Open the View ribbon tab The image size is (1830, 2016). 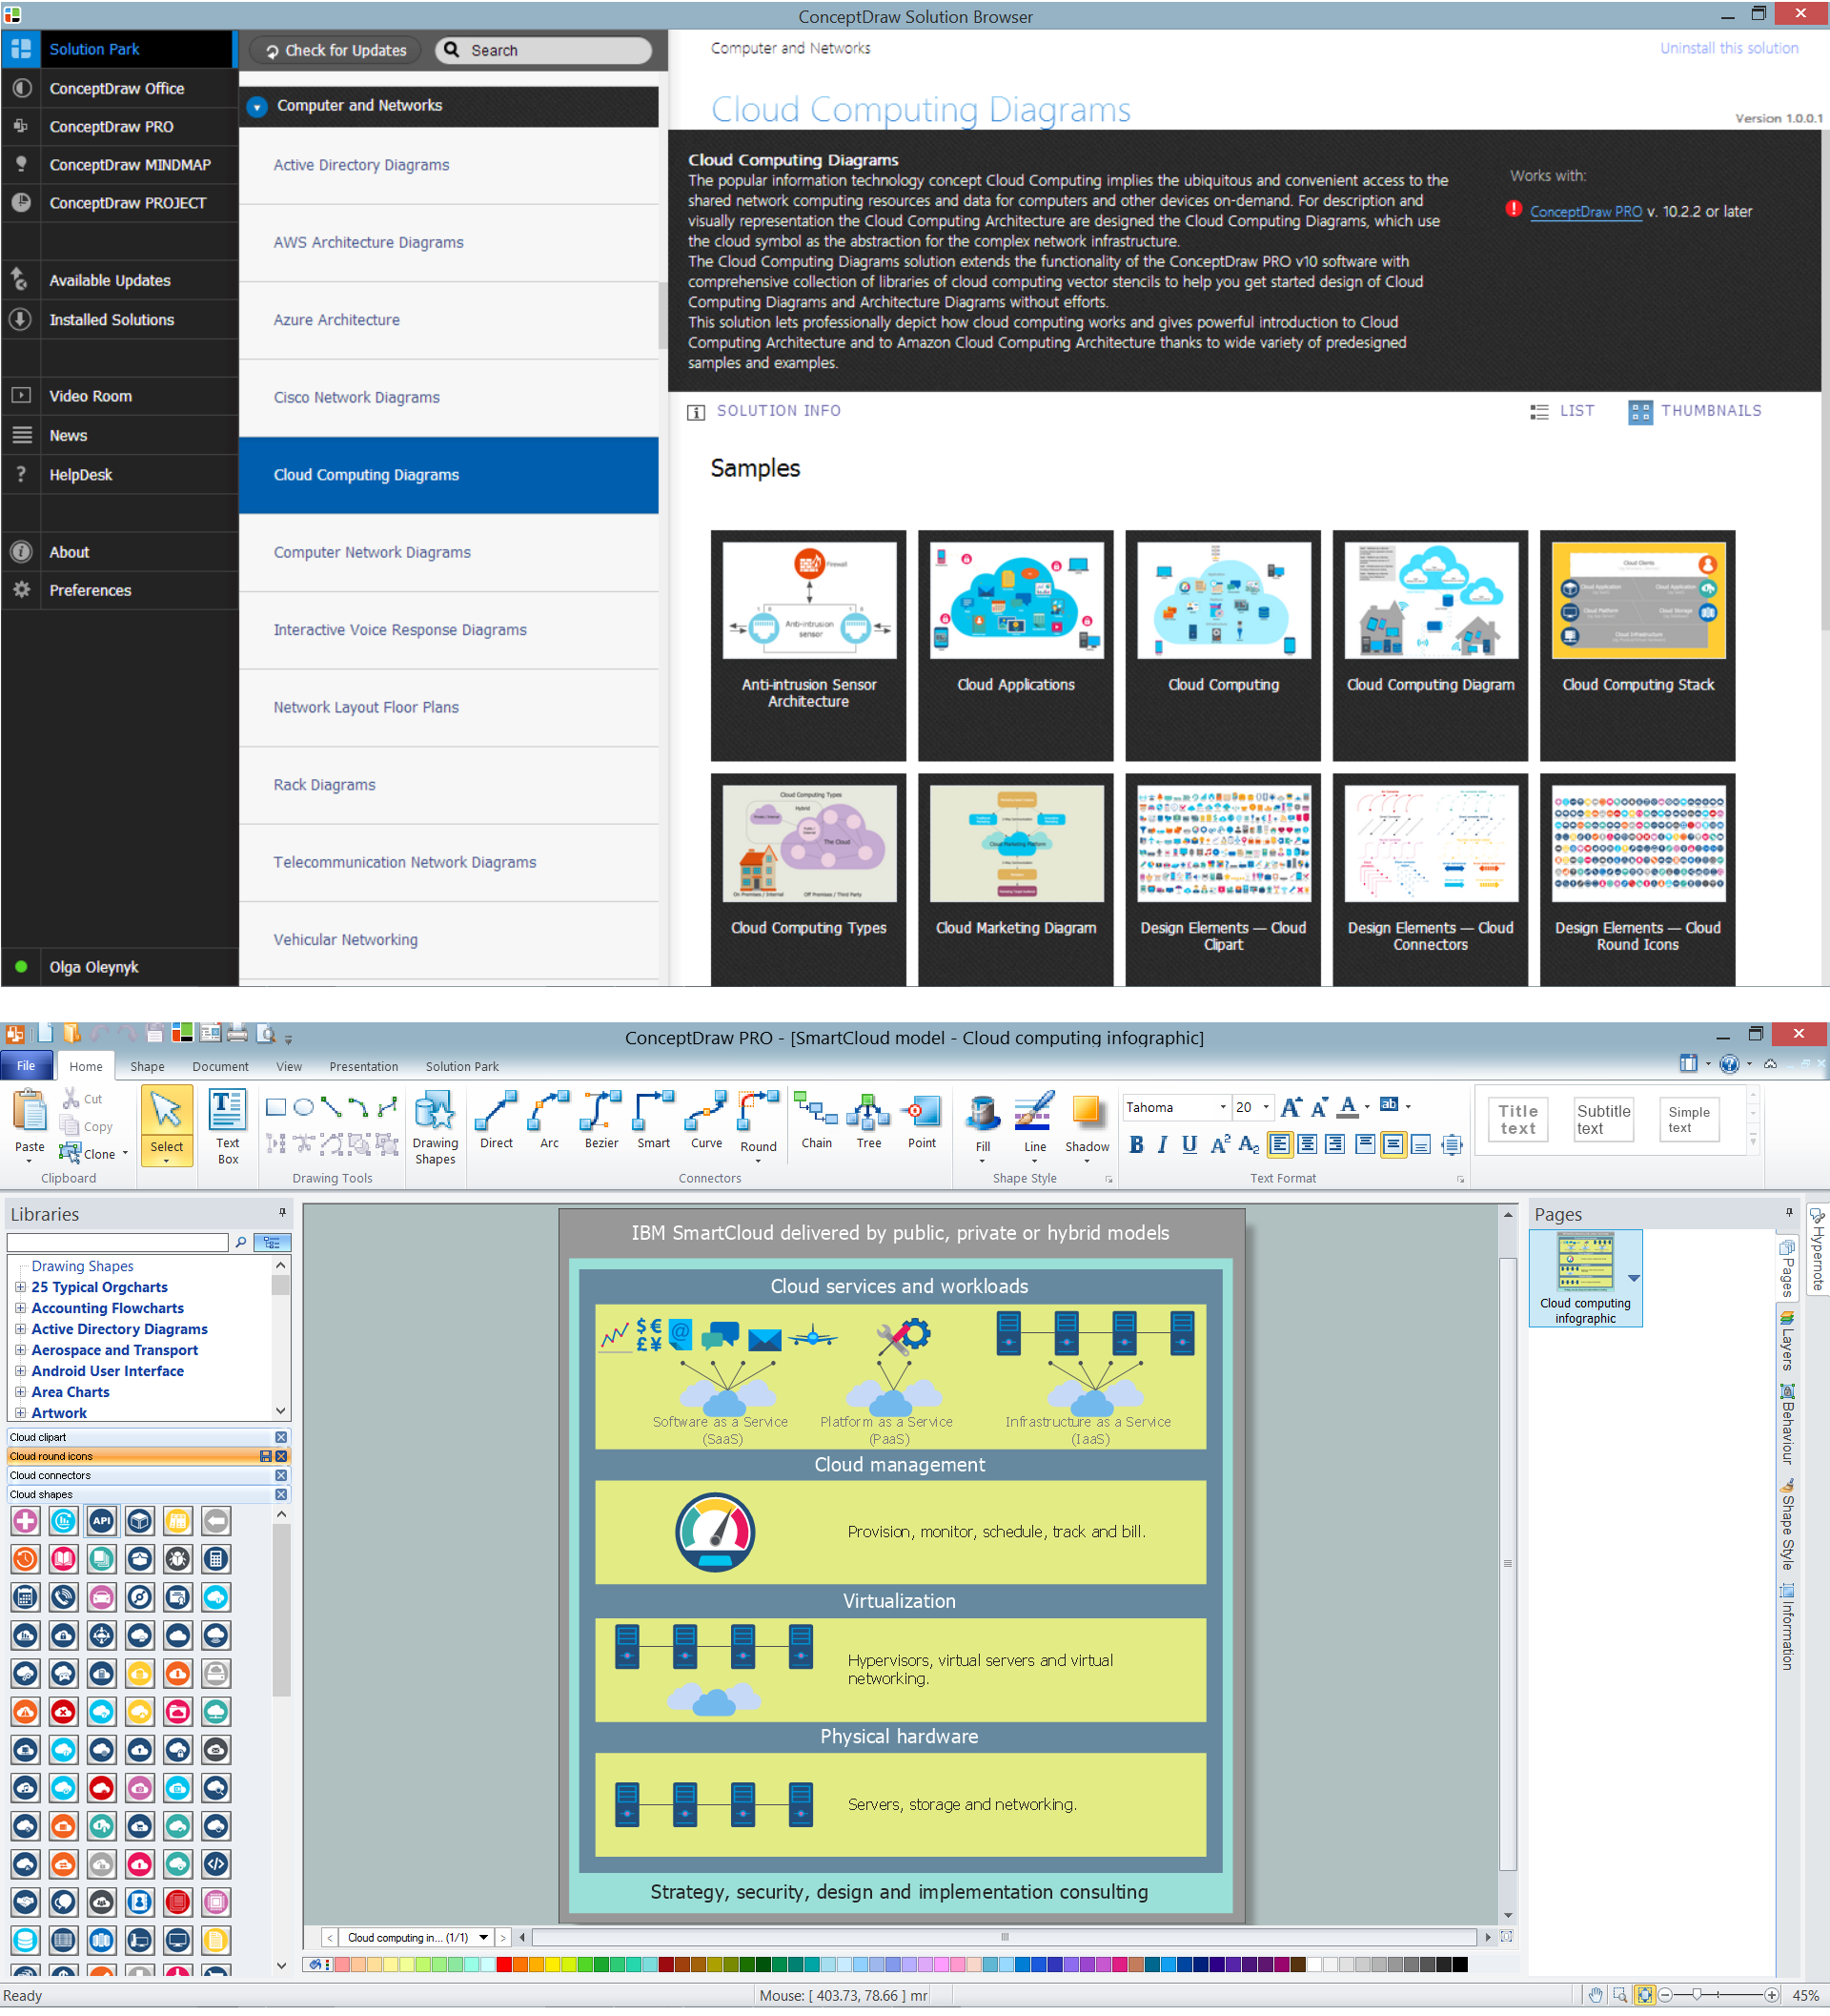(289, 1066)
